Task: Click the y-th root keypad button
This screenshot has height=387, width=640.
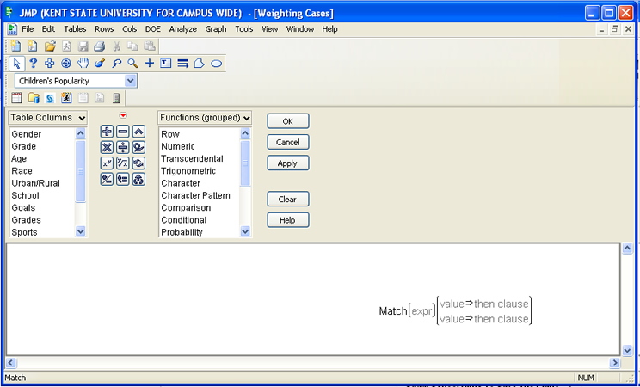Action: (x=122, y=163)
